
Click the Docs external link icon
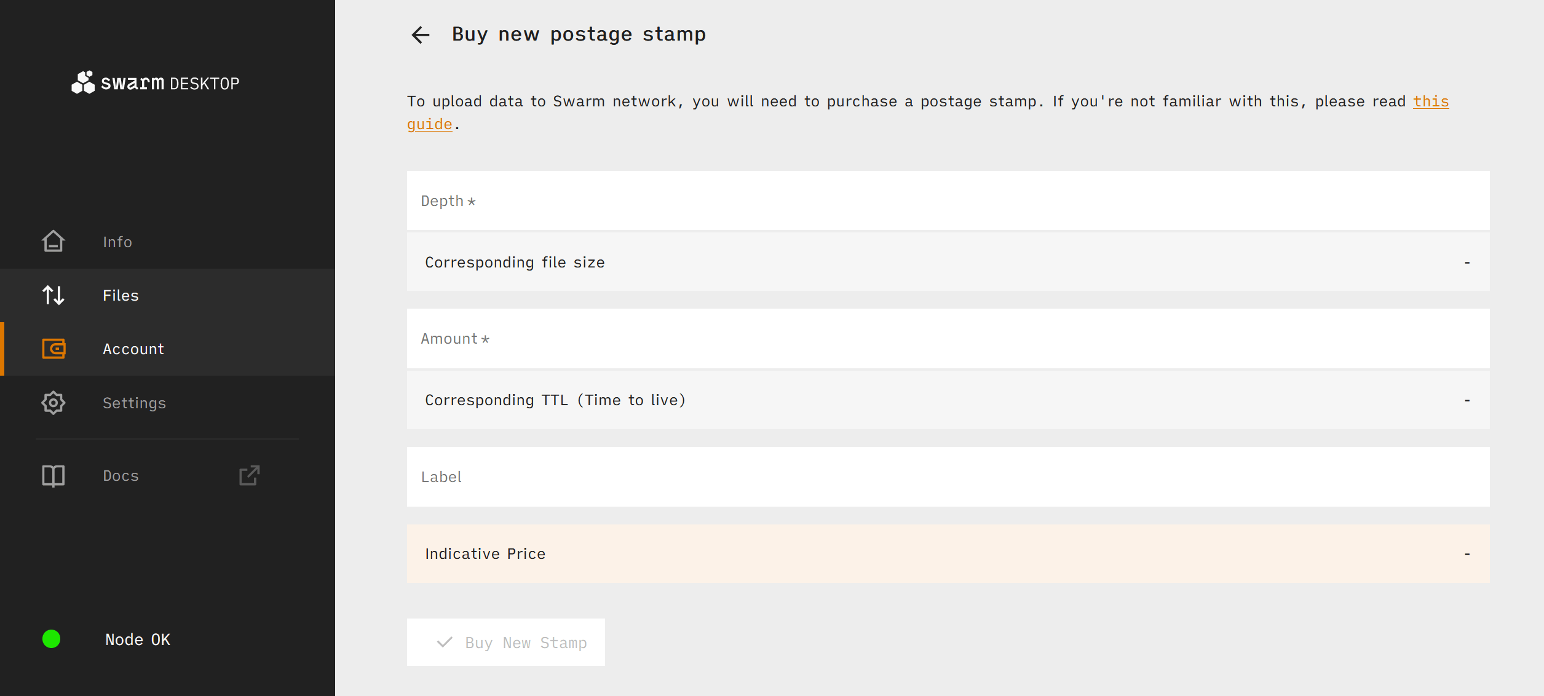(x=249, y=475)
